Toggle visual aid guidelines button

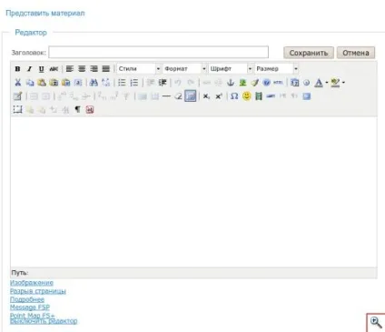pyautogui.click(x=191, y=96)
